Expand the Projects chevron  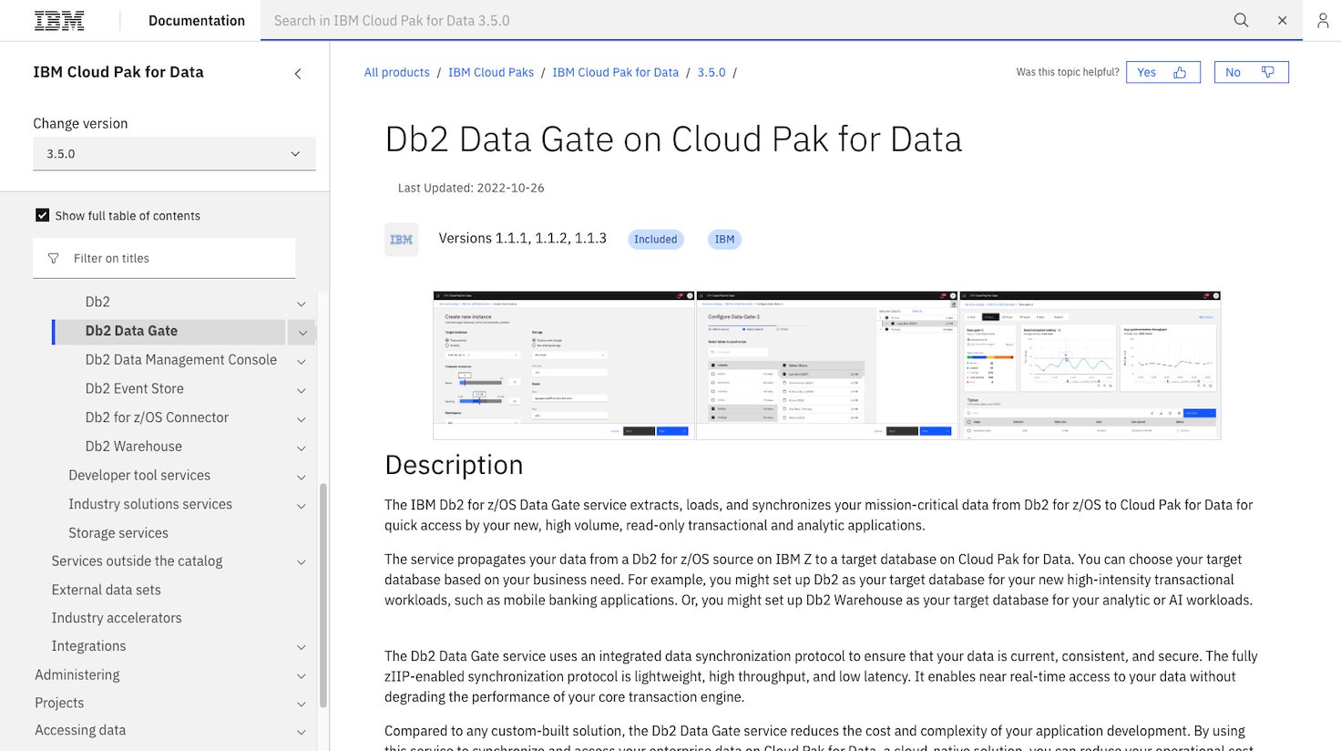point(302,705)
